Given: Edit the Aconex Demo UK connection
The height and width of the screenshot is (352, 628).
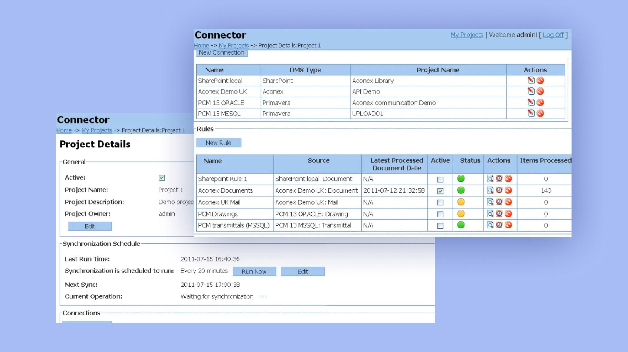Looking at the screenshot, I should [531, 91].
